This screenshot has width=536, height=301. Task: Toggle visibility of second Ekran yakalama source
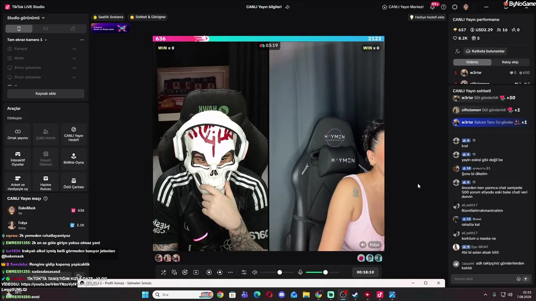[x=74, y=77]
